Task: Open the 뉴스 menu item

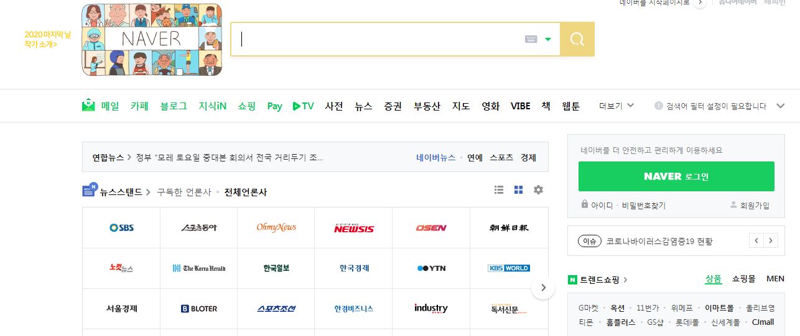Action: click(x=363, y=106)
